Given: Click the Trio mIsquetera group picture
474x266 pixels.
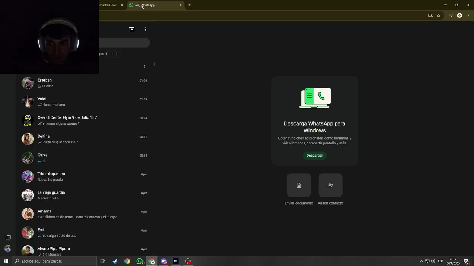Looking at the screenshot, I should (x=28, y=177).
